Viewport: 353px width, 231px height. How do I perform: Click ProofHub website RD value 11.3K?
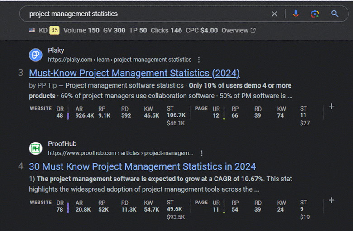click(x=129, y=209)
